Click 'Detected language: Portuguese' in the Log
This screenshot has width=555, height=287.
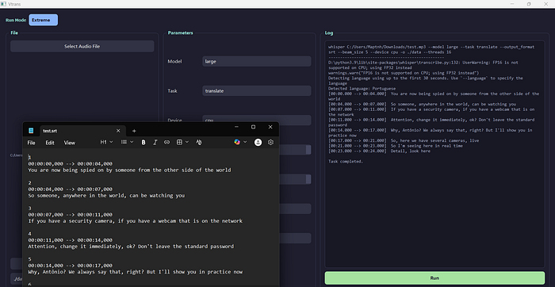click(362, 89)
